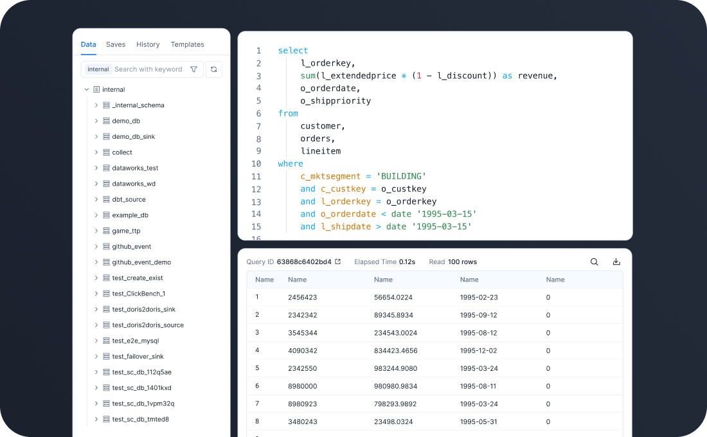Refresh the catalog tree

(214, 69)
